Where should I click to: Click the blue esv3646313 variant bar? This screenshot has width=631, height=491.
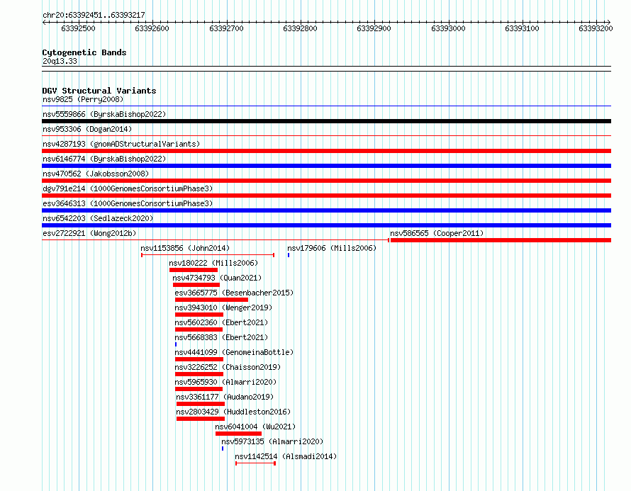[326, 210]
